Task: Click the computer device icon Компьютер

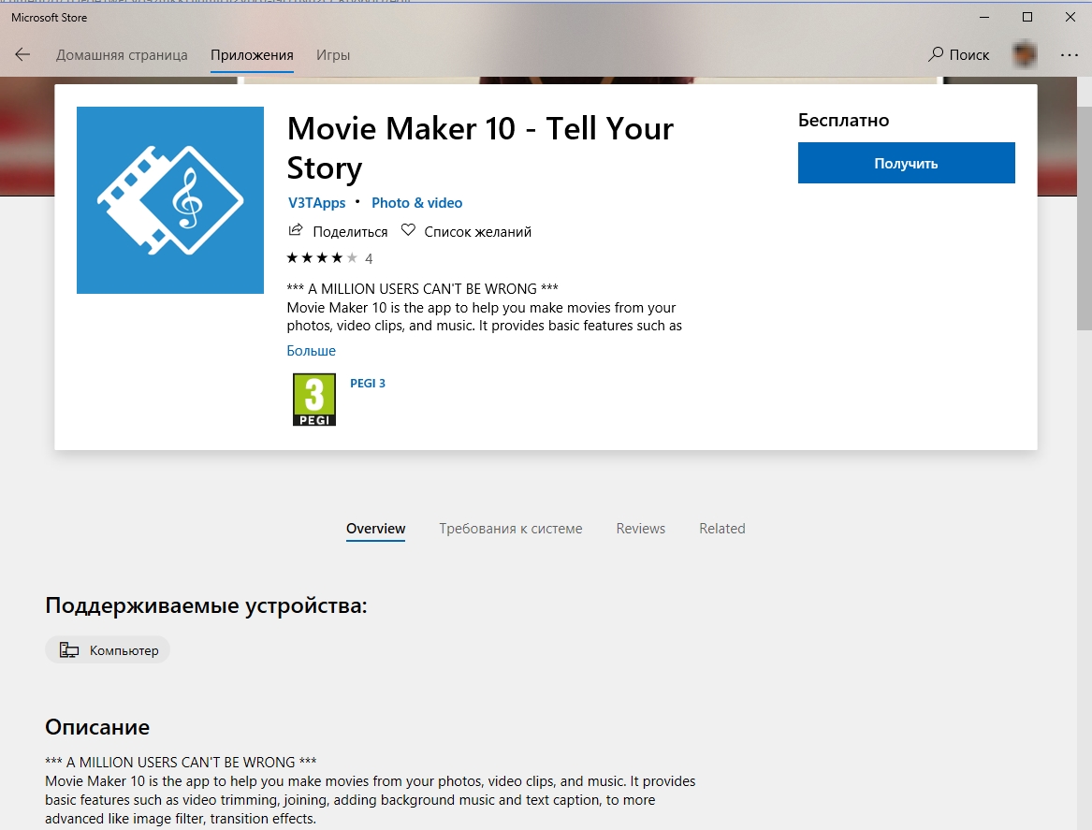Action: click(x=69, y=650)
